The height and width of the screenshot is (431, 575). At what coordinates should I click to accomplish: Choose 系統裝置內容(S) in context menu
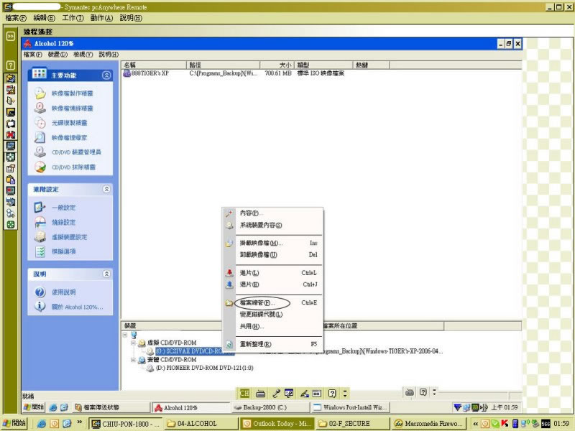point(272,225)
